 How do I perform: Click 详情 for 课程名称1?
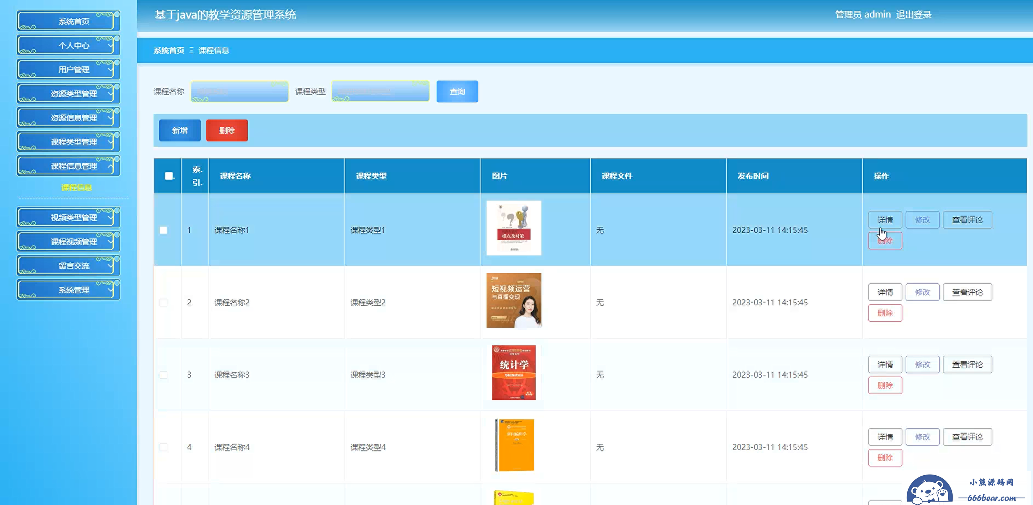(885, 219)
